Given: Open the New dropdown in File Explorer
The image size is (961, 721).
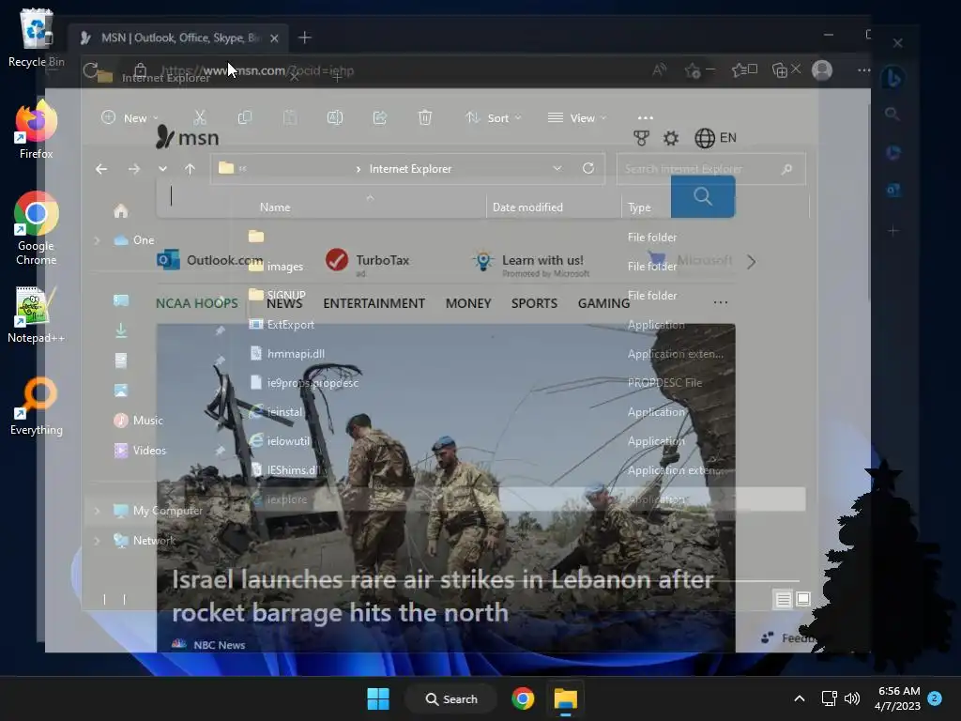Looking at the screenshot, I should (x=130, y=117).
